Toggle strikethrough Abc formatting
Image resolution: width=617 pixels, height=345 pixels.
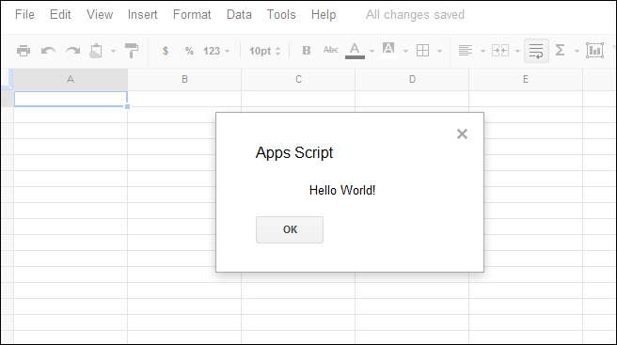pos(330,50)
